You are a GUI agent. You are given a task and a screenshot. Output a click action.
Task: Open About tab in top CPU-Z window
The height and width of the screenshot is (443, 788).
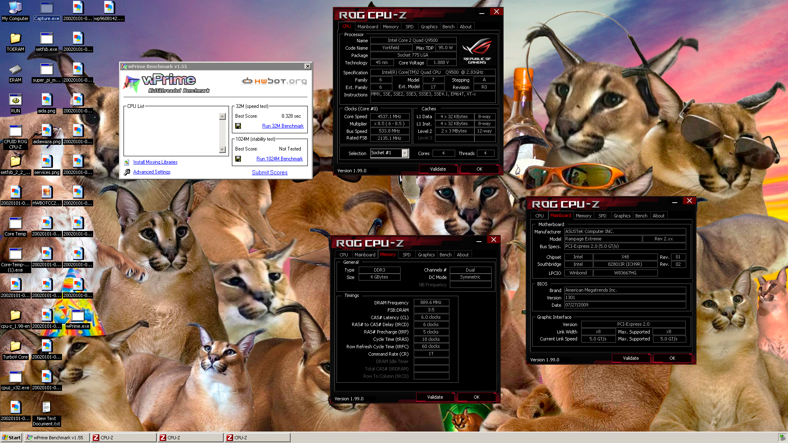(465, 27)
